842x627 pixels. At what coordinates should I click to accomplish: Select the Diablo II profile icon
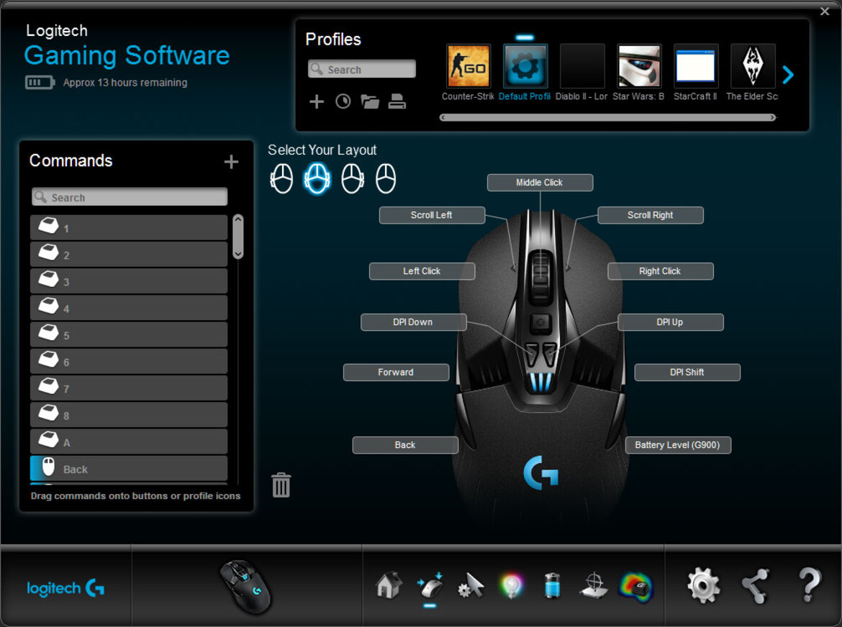tap(582, 66)
